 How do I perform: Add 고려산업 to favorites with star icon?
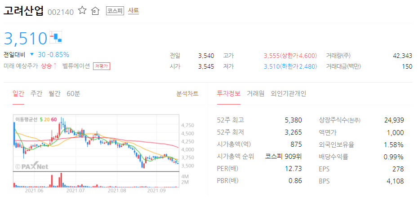[x=82, y=11]
